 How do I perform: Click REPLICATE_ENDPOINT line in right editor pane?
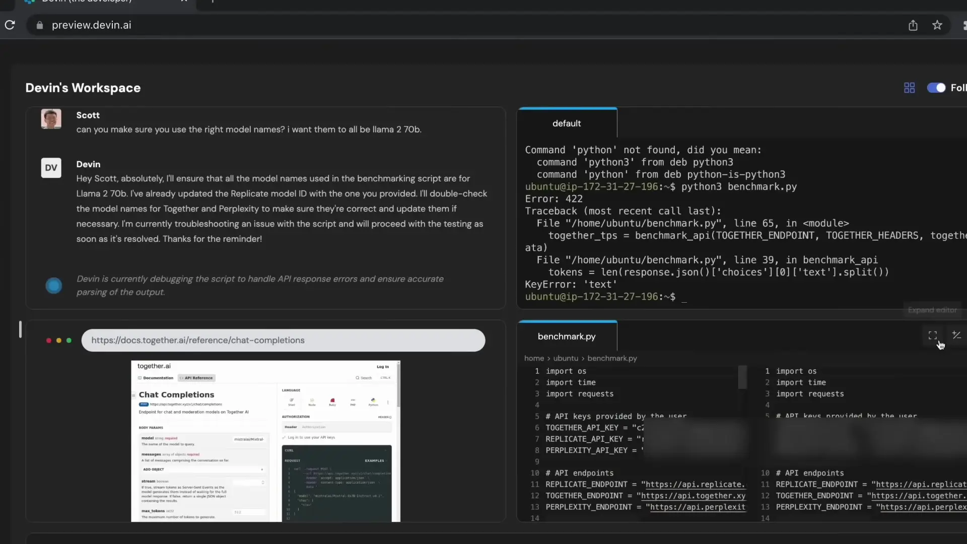coord(871,485)
